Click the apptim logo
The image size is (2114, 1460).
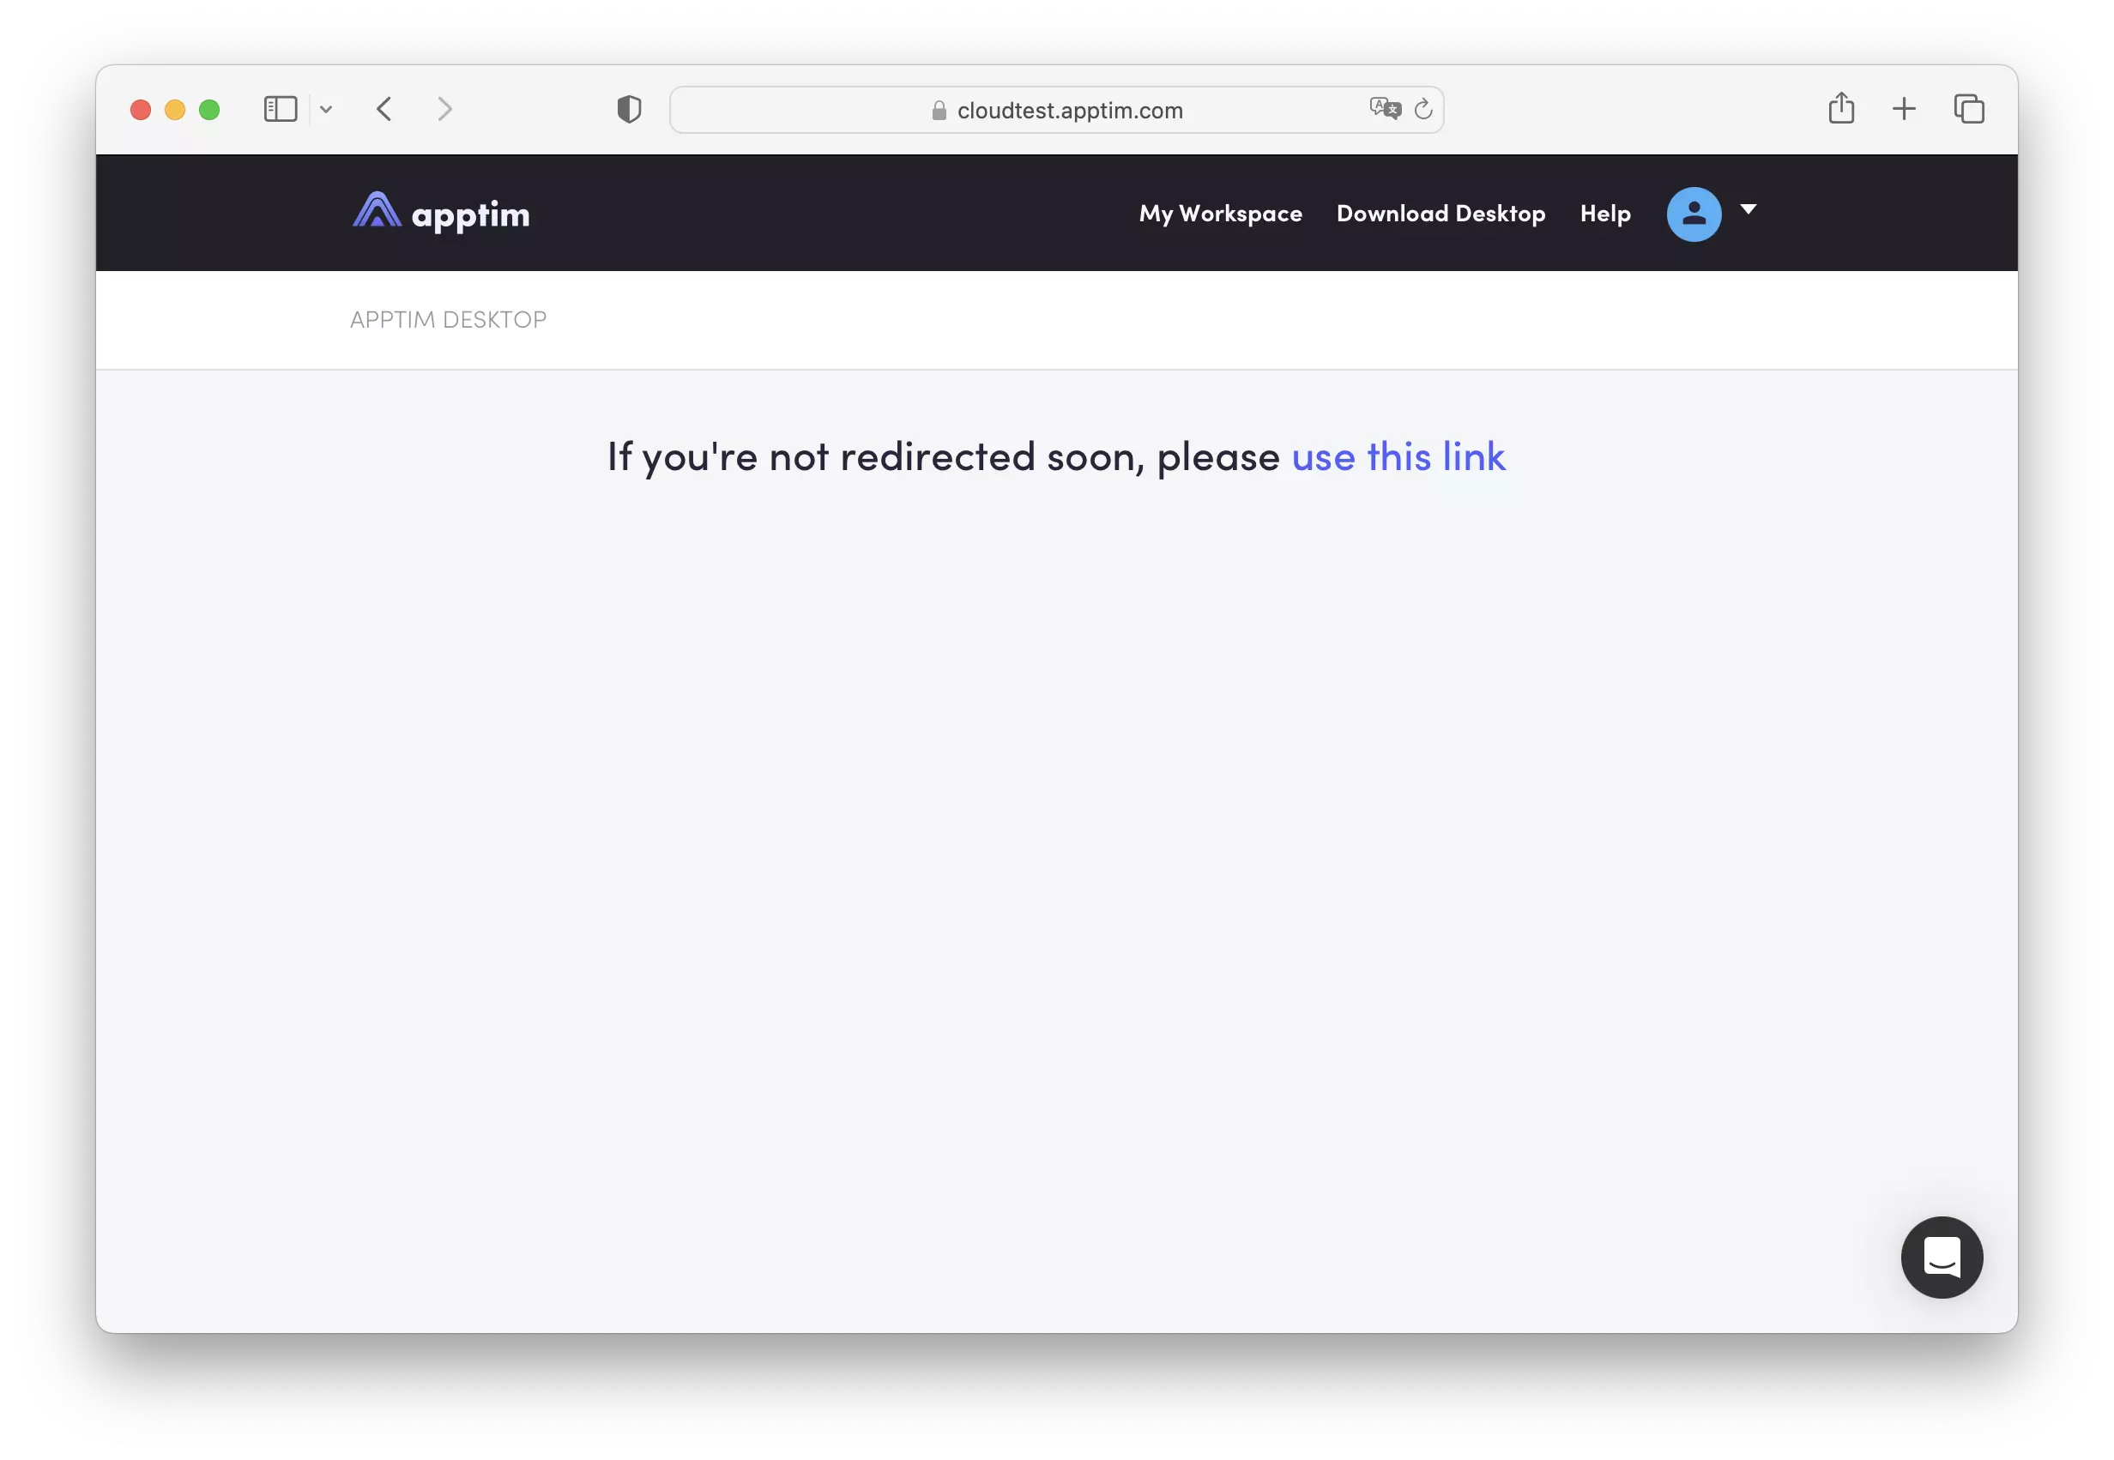(x=440, y=212)
